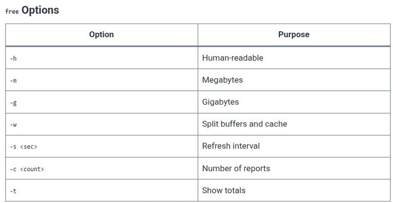The width and height of the screenshot is (393, 203).
Task: Select the 'Show totals' text
Action: (x=224, y=191)
